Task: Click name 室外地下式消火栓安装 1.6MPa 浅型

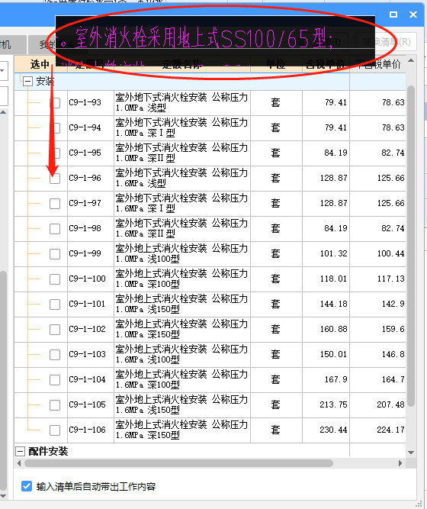Action: click(x=181, y=178)
